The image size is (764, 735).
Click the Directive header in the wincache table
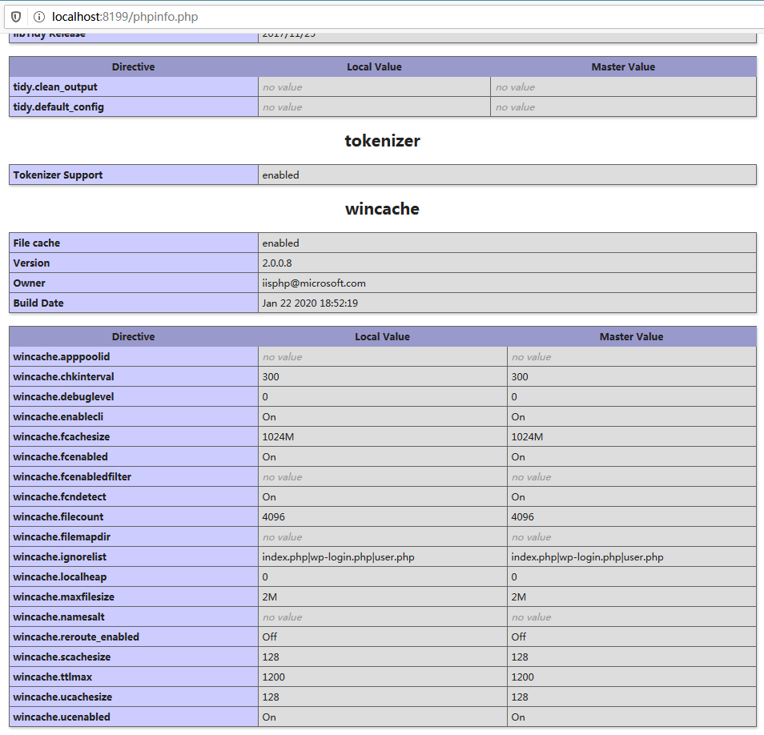point(134,336)
